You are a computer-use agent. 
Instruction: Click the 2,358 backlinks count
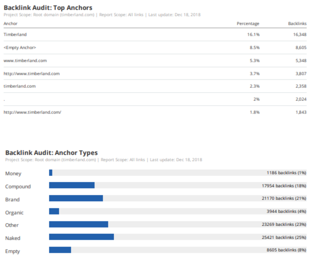[x=301, y=86]
